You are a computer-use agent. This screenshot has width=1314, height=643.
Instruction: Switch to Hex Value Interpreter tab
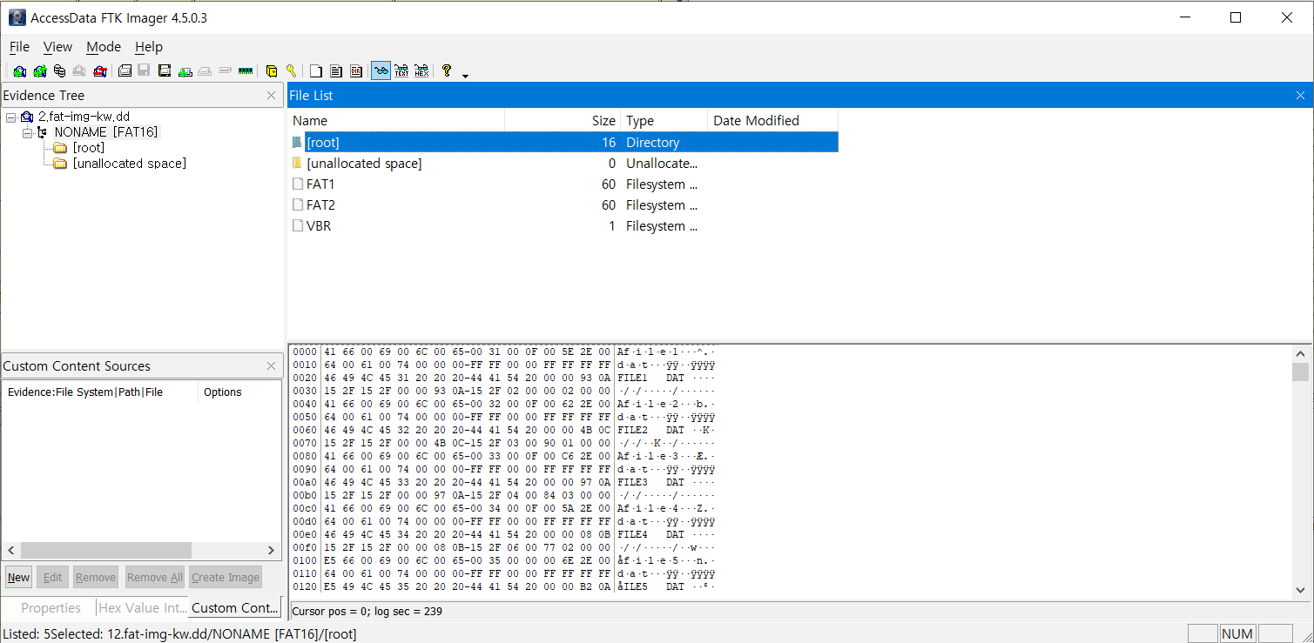pyautogui.click(x=142, y=608)
